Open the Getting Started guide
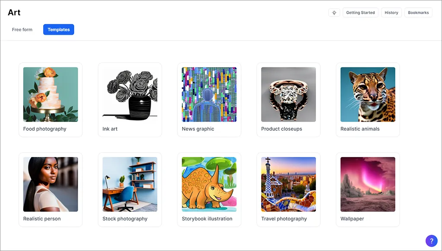 (x=360, y=13)
